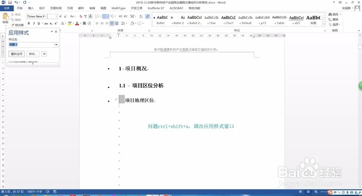The width and height of the screenshot is (362, 196).
Task: Open the paragraph Shading paint bucket
Action: coord(132,23)
